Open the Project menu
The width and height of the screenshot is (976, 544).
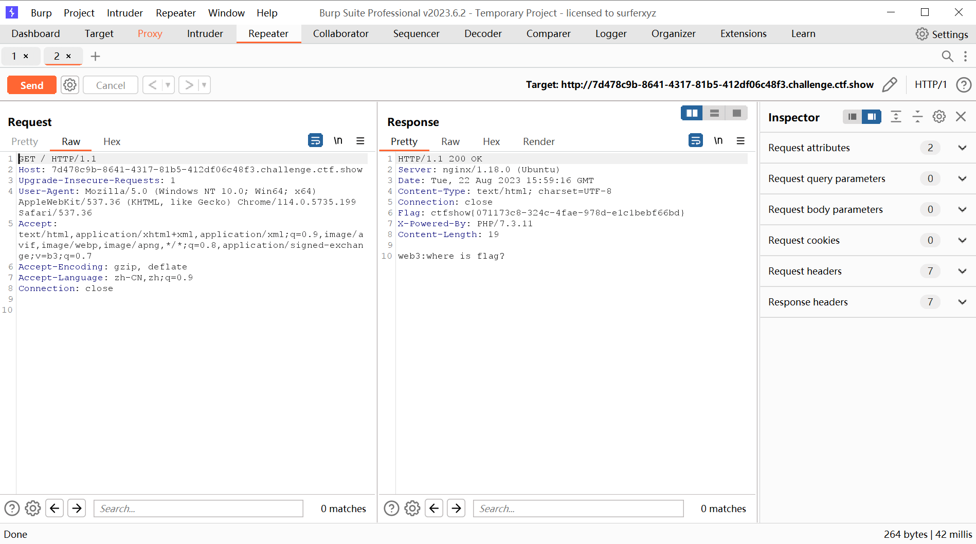79,13
